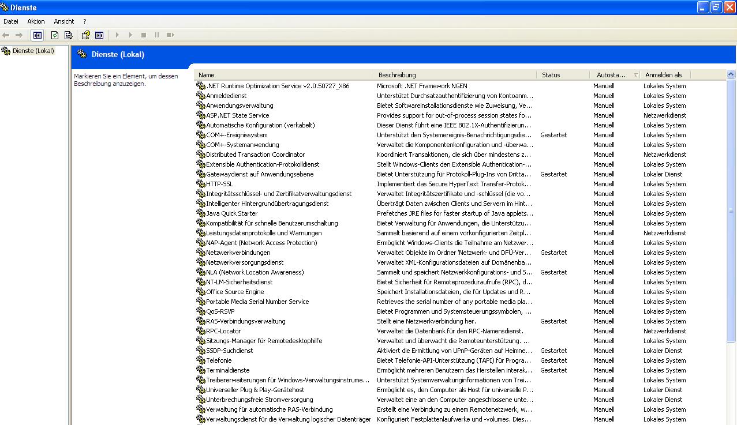Screen dimensions: 737x425
Task: Click the Autostarttyp column sort arrow
Action: (636, 75)
